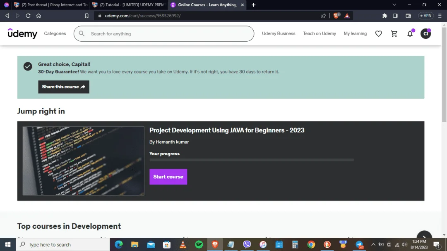Close the Online Courses tab
This screenshot has height=251, width=447.
(242, 5)
